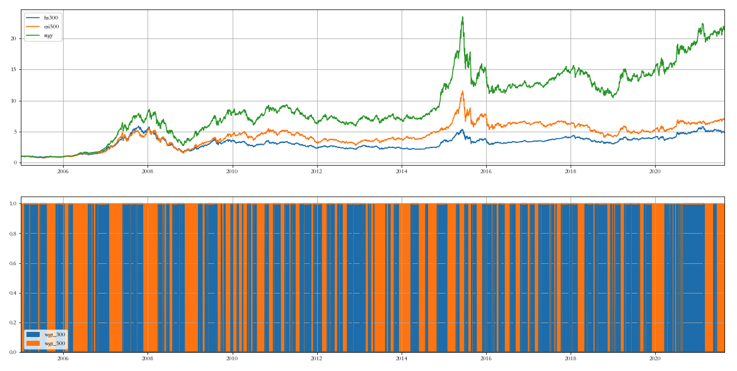Viewport: 737px width, 371px height.
Task: Click the 2016 tick label on top chart
Action: coord(486,171)
